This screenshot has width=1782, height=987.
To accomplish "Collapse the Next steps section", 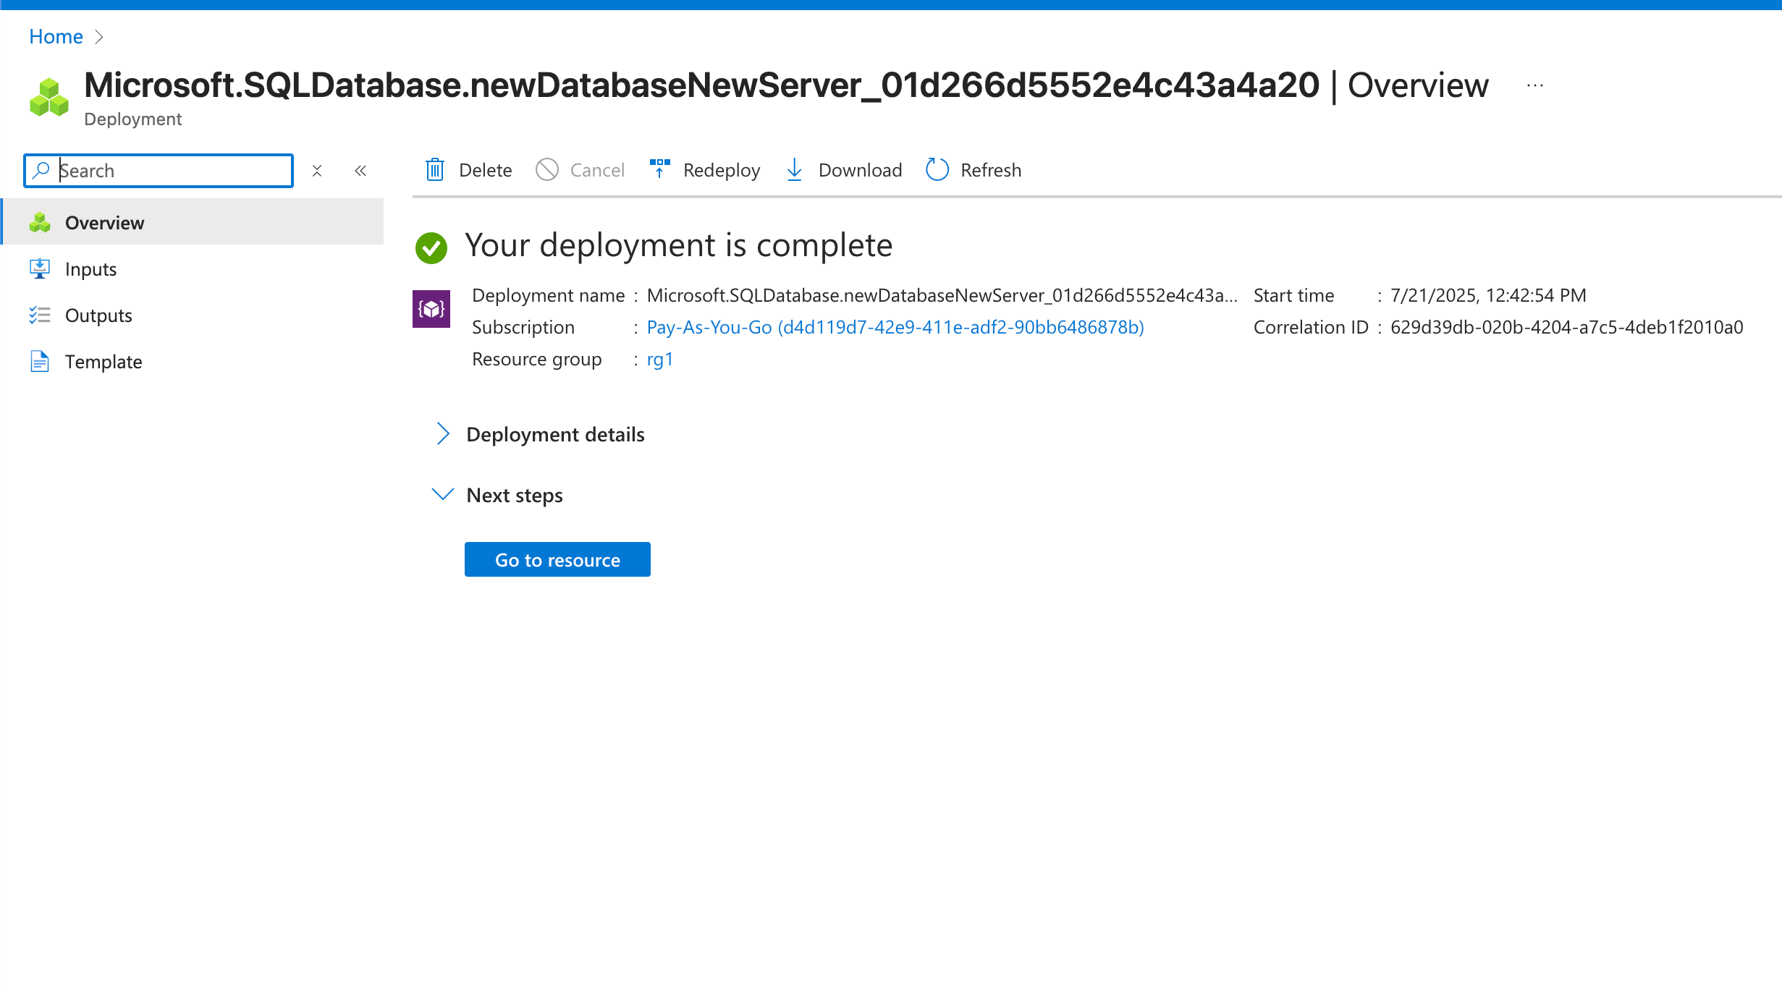I will coord(443,495).
